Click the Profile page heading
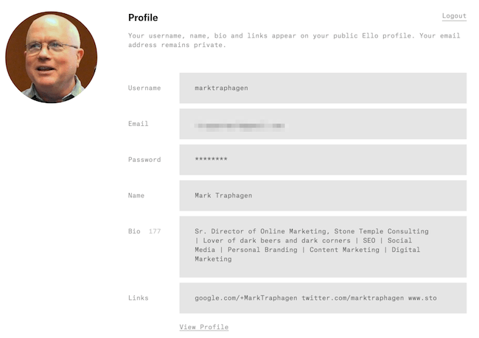Image resolution: width=479 pixels, height=338 pixels. click(143, 18)
